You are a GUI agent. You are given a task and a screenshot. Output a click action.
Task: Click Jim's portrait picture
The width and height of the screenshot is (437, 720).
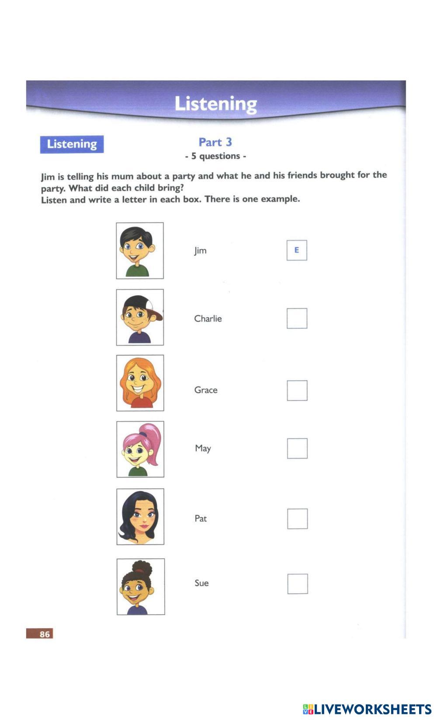point(140,250)
